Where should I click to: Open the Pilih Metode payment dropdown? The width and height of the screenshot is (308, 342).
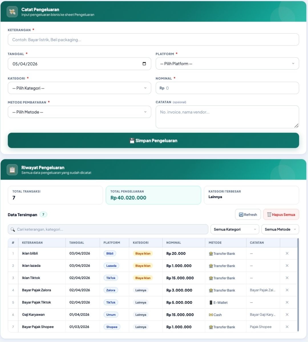(x=79, y=112)
